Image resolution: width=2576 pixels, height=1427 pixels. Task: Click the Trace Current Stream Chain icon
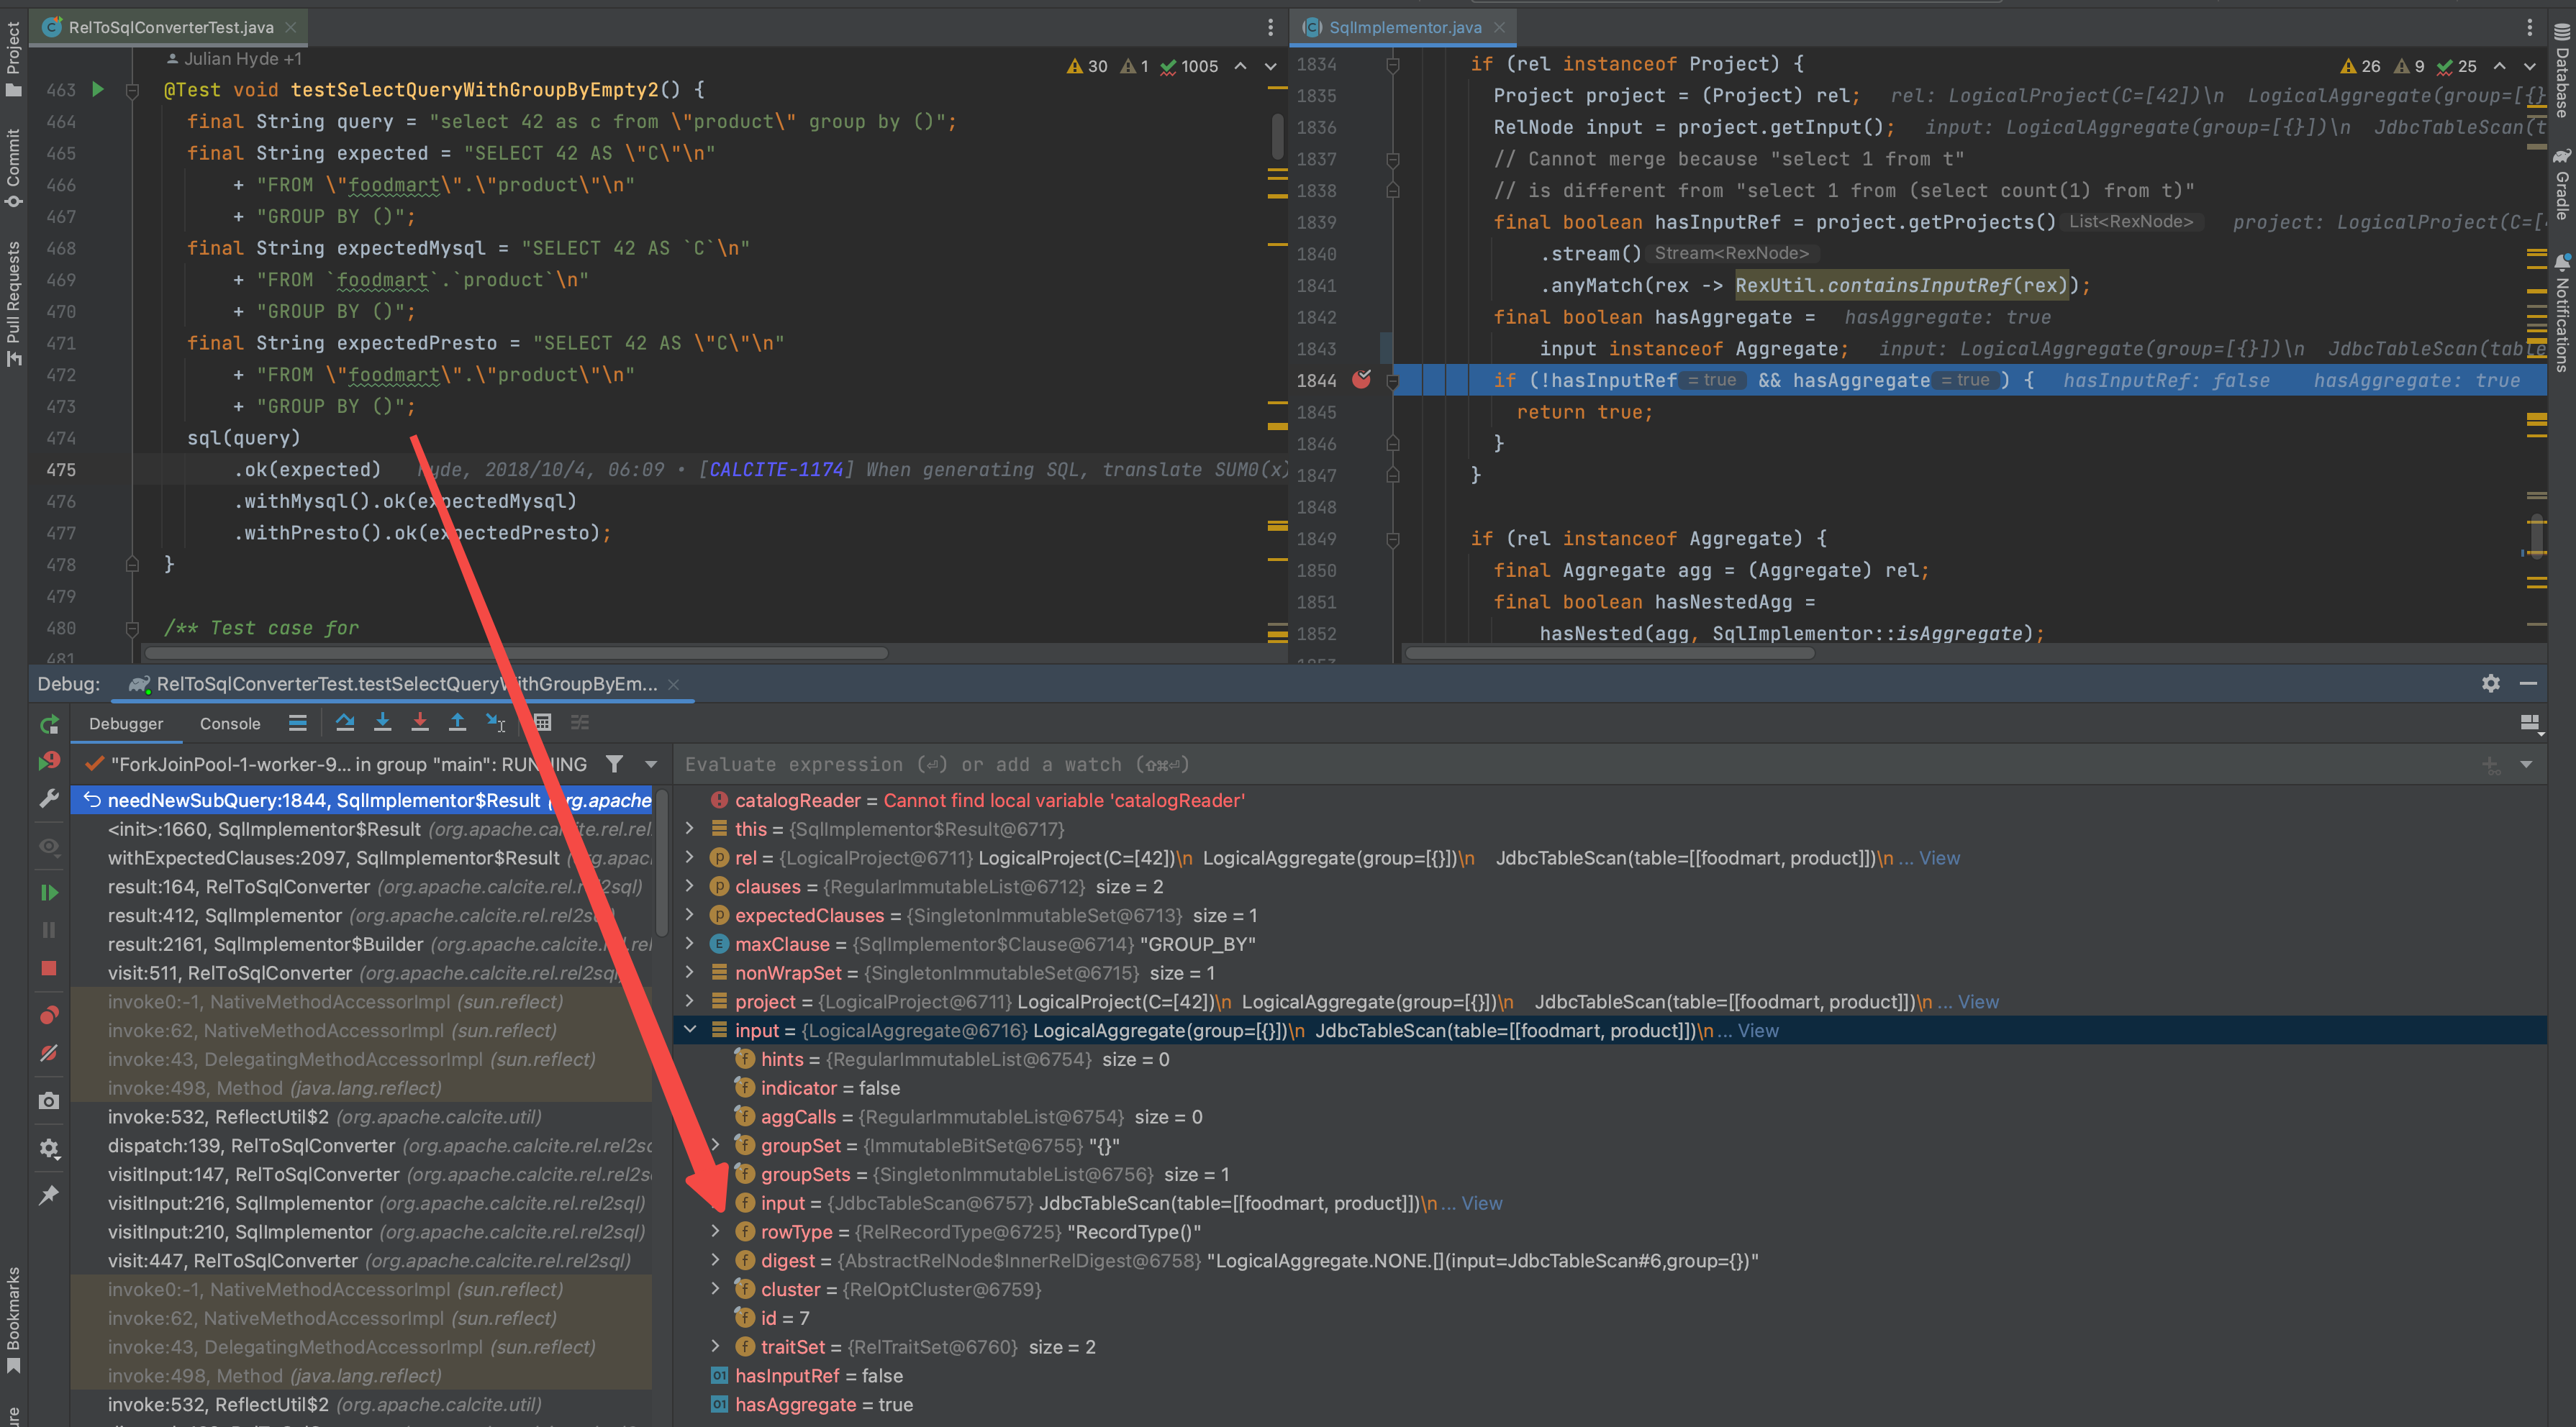tap(580, 723)
